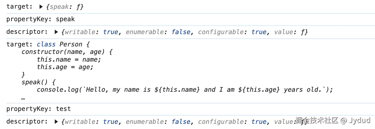Expand the {speak: f} target object
Image resolution: width=375 pixels, height=129 pixels.
(x=41, y=7)
